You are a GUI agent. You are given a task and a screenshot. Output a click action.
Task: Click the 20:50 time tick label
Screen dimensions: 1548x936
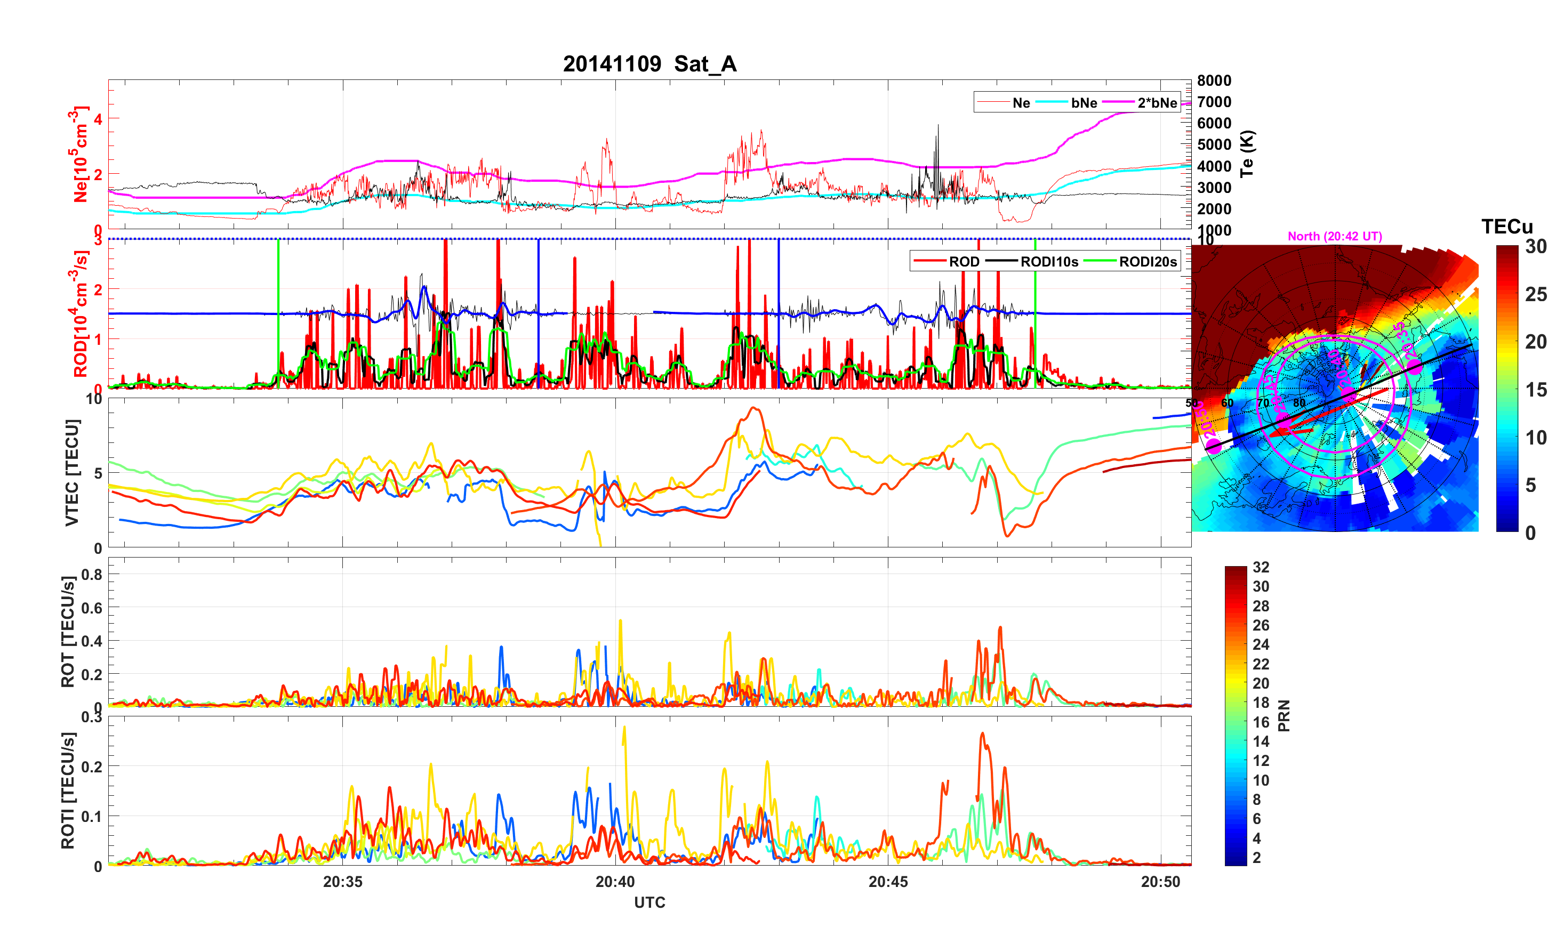[x=1160, y=882]
